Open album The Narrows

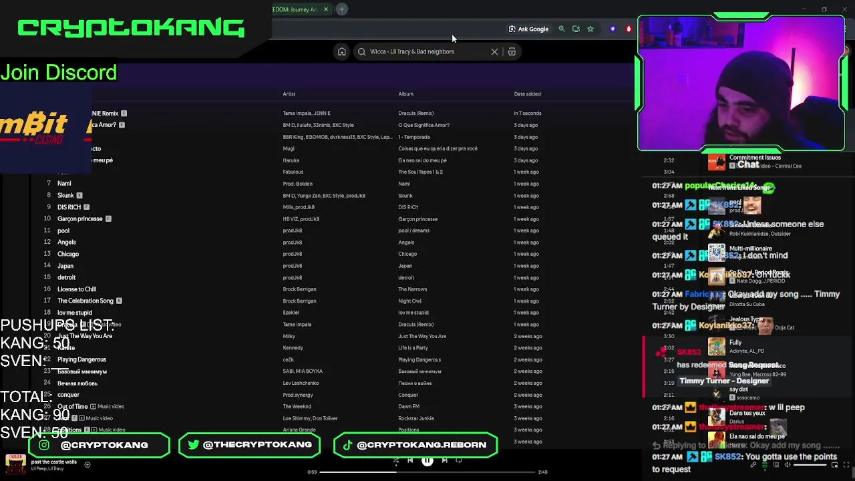412,289
